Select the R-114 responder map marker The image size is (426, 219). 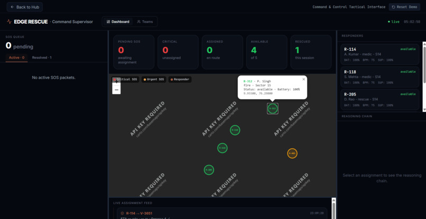coord(222,148)
